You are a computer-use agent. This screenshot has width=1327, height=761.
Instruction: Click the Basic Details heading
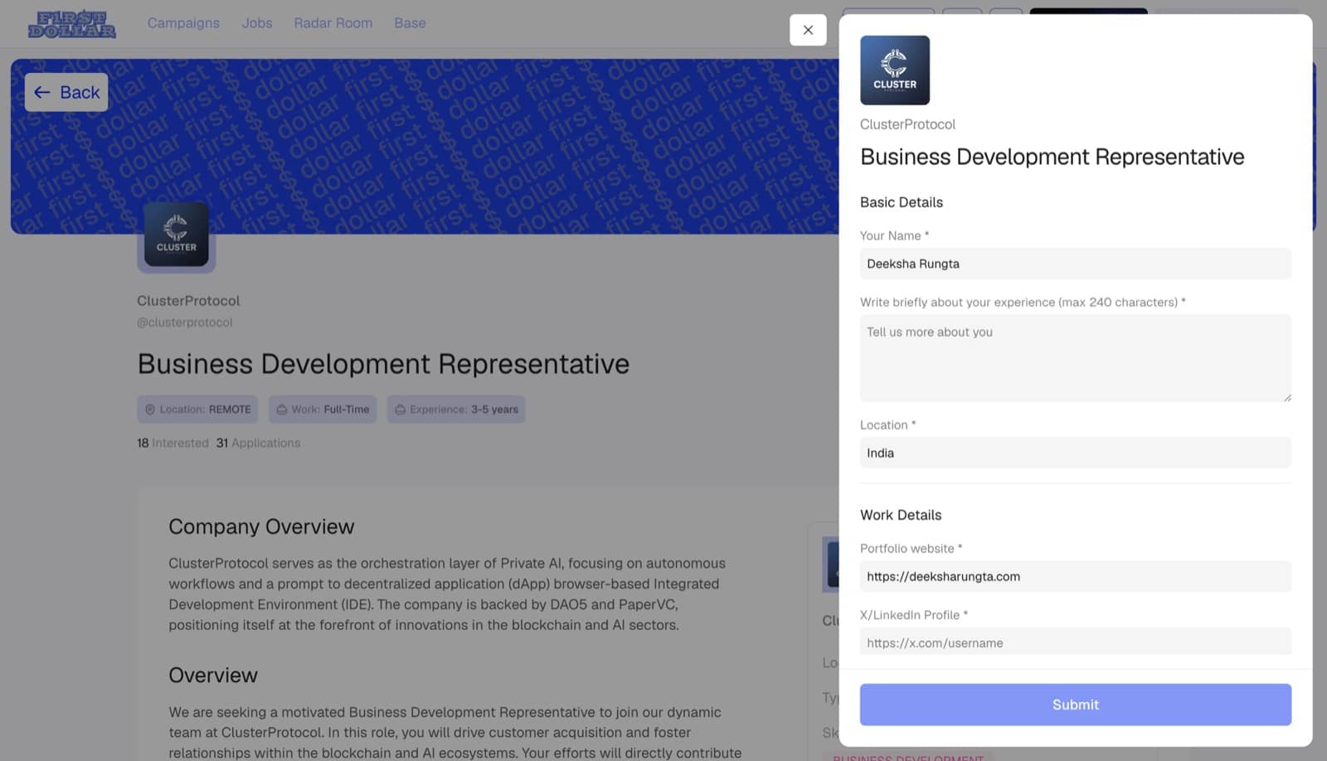point(902,202)
